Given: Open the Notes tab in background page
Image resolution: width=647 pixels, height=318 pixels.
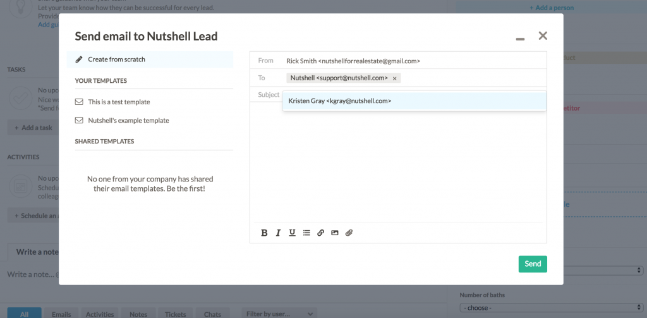Looking at the screenshot, I should (138, 314).
